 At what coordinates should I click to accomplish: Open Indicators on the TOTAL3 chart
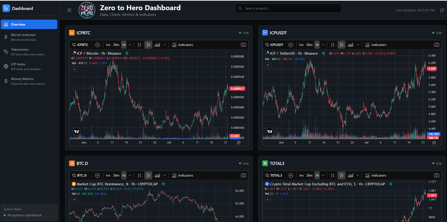(x=376, y=175)
